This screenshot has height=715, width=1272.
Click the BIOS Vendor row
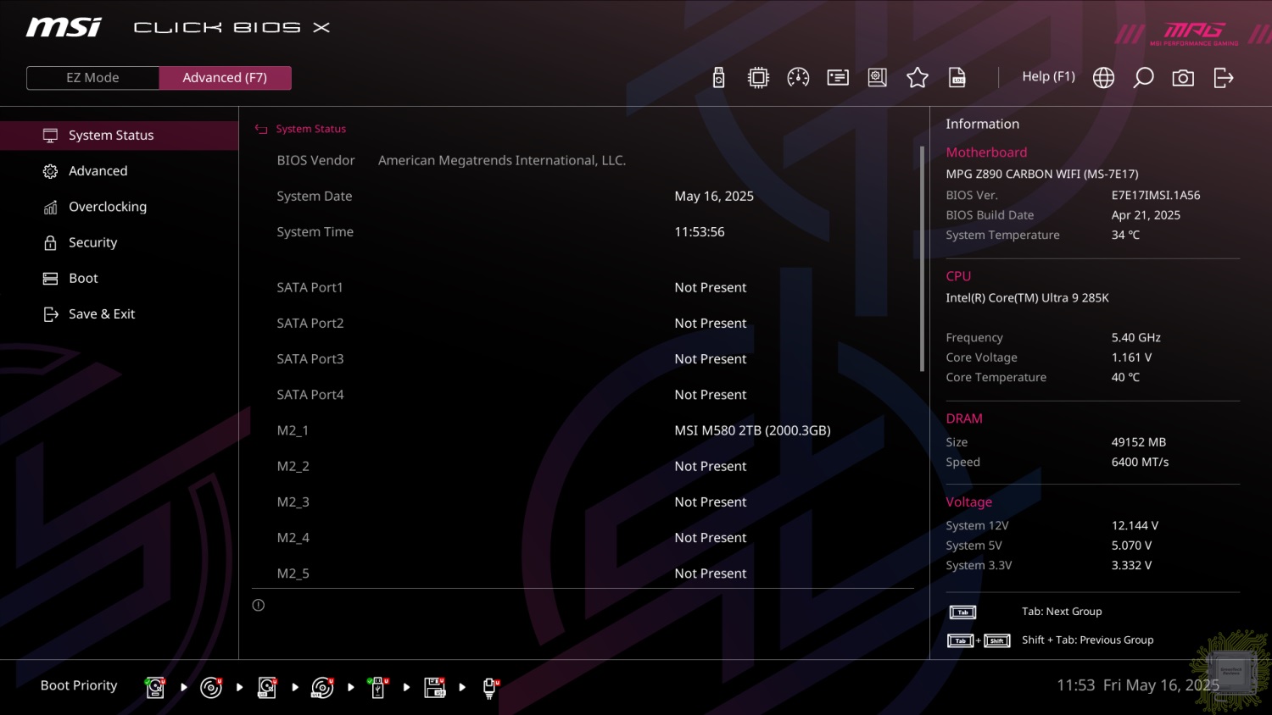click(583, 160)
